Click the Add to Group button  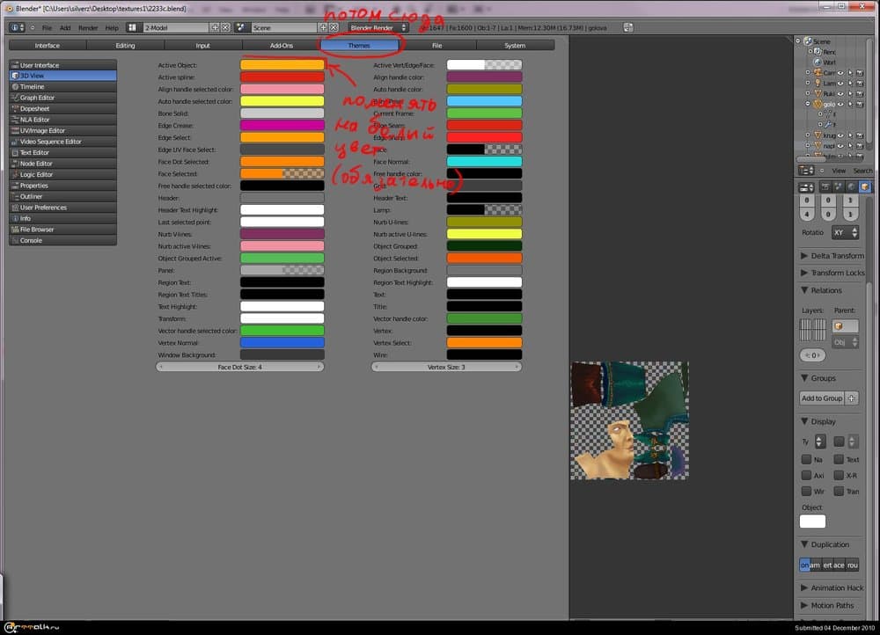point(821,398)
